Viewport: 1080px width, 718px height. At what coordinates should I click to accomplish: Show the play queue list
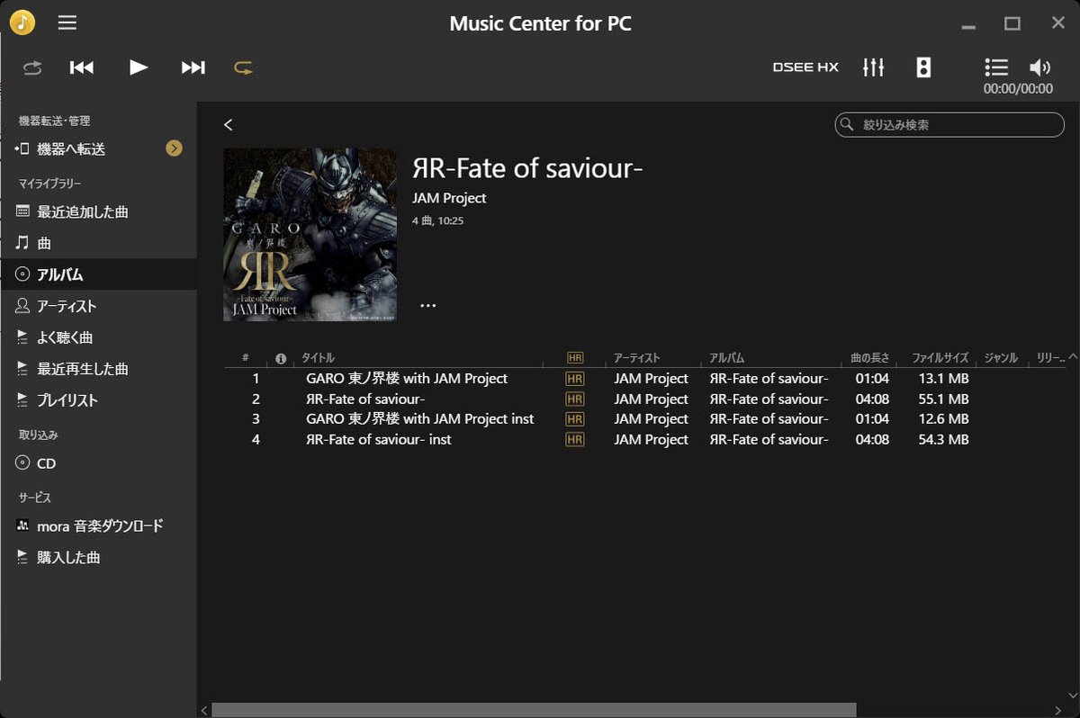(x=995, y=67)
